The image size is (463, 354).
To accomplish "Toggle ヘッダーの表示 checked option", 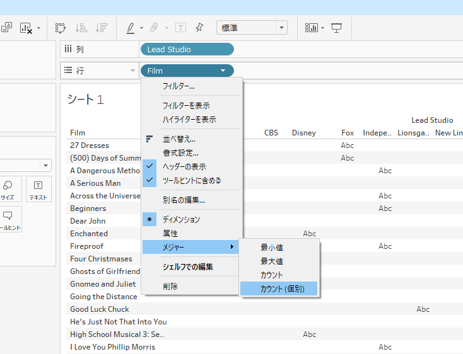I will pos(192,166).
